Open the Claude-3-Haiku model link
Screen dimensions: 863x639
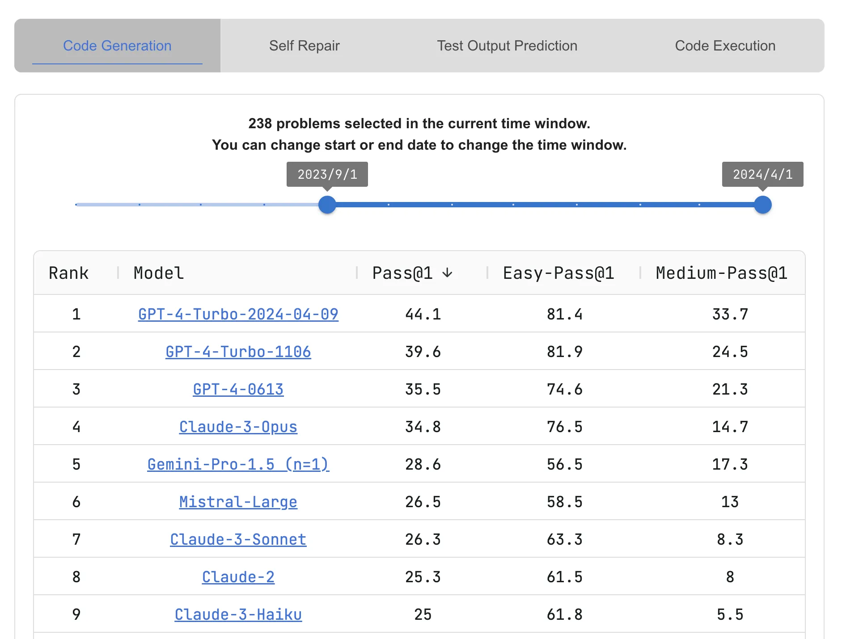click(x=238, y=614)
